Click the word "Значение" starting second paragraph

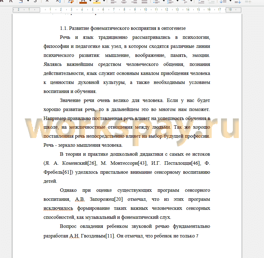point(70,100)
